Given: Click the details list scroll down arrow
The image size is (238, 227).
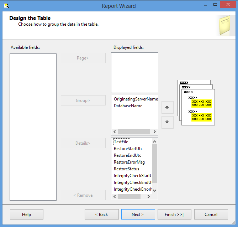Looking at the screenshot, I should pyautogui.click(x=154, y=191).
